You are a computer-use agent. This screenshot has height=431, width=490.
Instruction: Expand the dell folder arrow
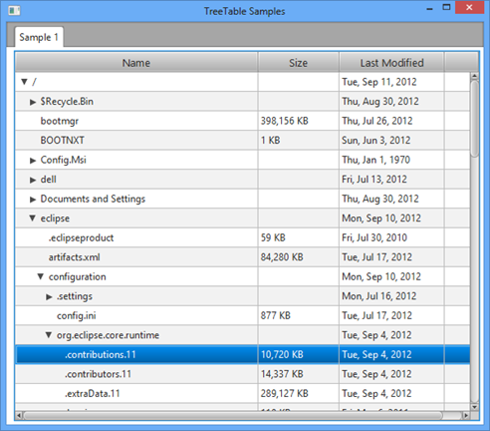click(x=33, y=180)
